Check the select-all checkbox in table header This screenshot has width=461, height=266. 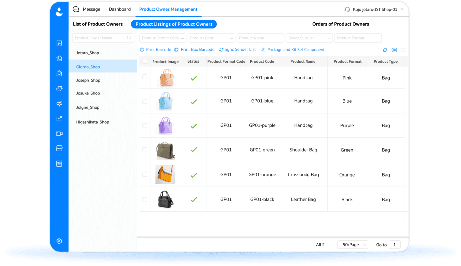click(x=145, y=62)
